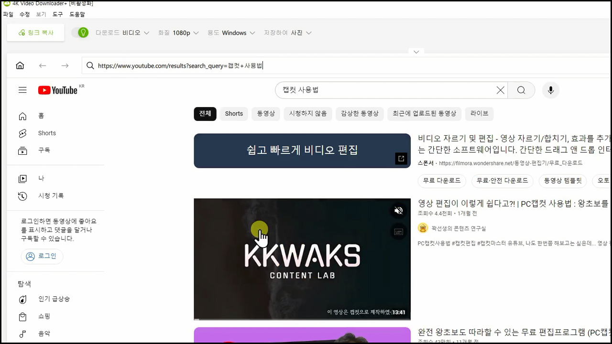Select the 동영상 filter chip
The width and height of the screenshot is (612, 344).
point(266,114)
